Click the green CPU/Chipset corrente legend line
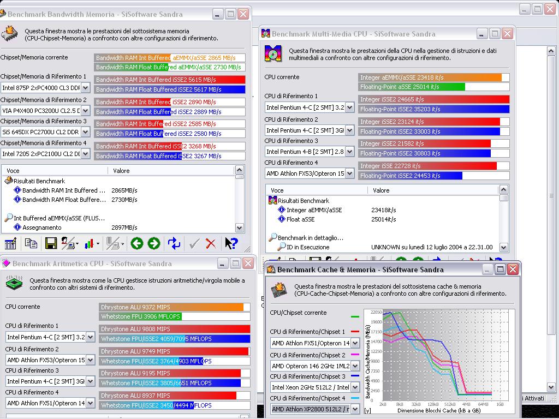The image size is (559, 419). tap(355, 316)
